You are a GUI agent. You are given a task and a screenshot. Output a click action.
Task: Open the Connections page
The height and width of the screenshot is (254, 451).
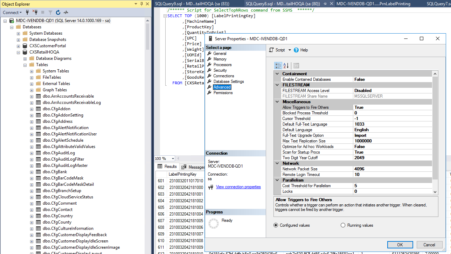[224, 76]
